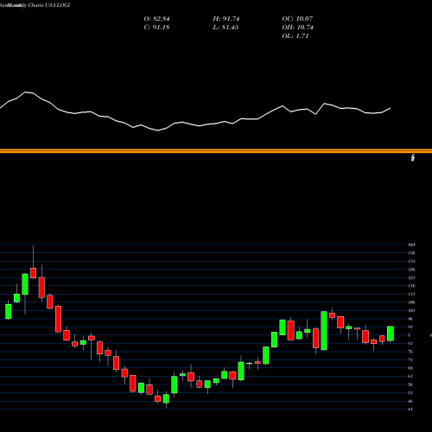Click the 141 price axis label
The height and width of the screenshot is (432, 432).
411,245
